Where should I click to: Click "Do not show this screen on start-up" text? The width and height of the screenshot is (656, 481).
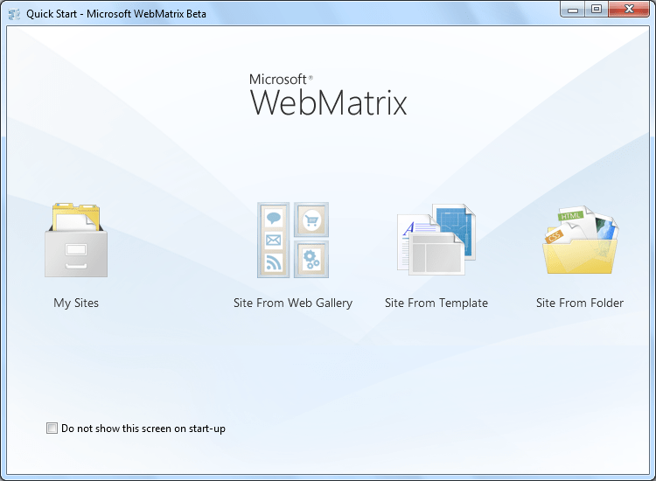click(143, 429)
